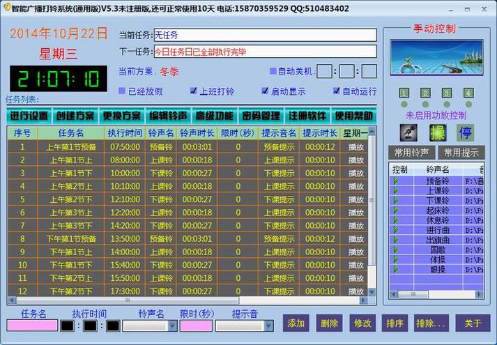Image resolution: width=497 pixels, height=345 pixels.
Task: Open the 进行设置 menu button
Action: click(x=29, y=116)
